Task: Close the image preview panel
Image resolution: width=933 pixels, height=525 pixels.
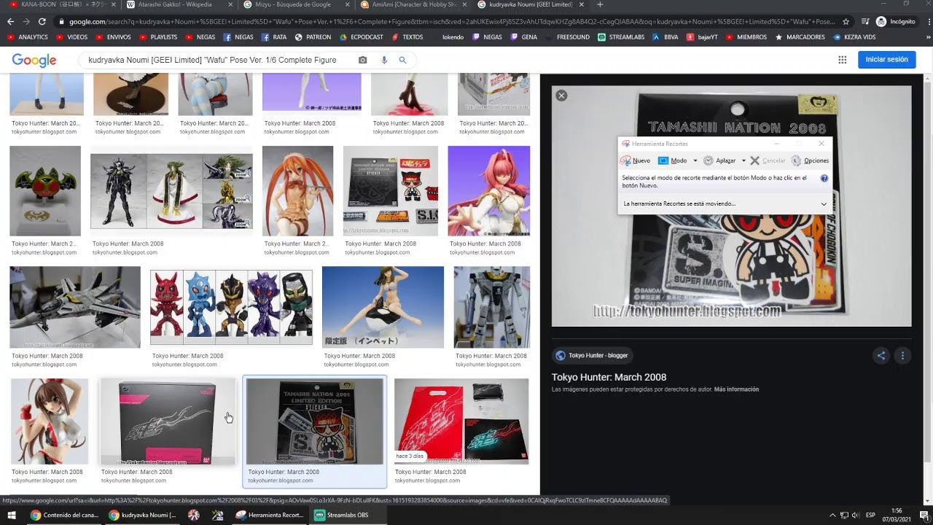Action: (561, 96)
